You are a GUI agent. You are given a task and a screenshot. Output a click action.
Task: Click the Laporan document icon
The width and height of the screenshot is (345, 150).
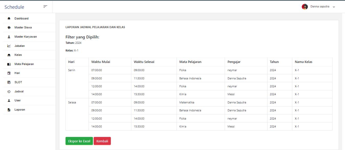click(9, 110)
